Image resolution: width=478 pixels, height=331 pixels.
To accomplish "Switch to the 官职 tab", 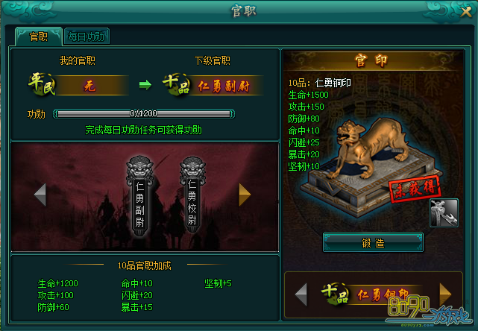I will pyautogui.click(x=39, y=37).
